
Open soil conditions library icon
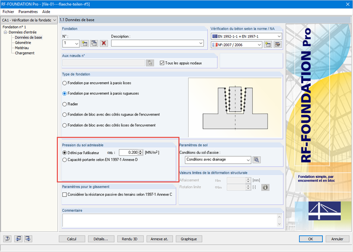[257, 160]
